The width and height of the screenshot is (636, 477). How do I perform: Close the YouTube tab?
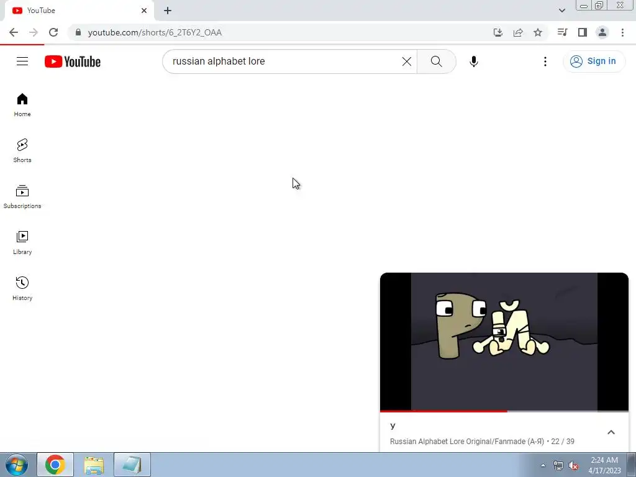tap(144, 11)
